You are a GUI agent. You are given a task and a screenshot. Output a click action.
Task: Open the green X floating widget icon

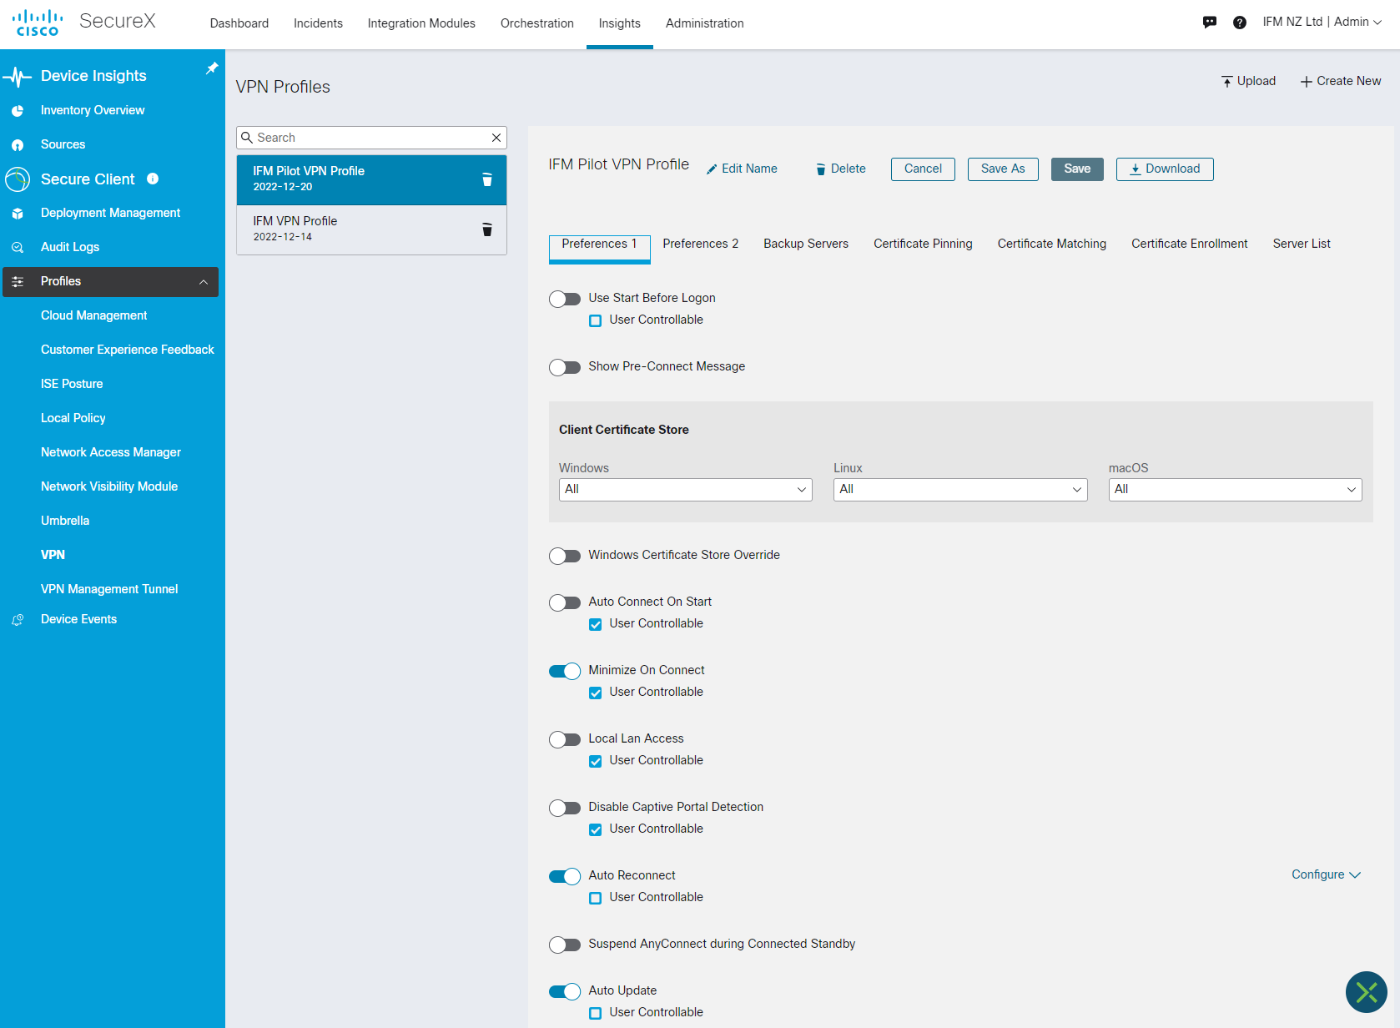click(x=1366, y=991)
